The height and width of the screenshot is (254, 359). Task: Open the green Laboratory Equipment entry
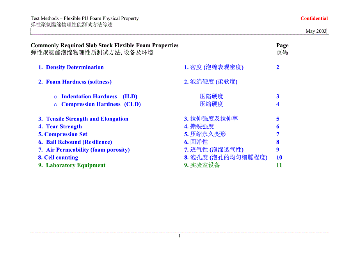[x=75, y=165]
